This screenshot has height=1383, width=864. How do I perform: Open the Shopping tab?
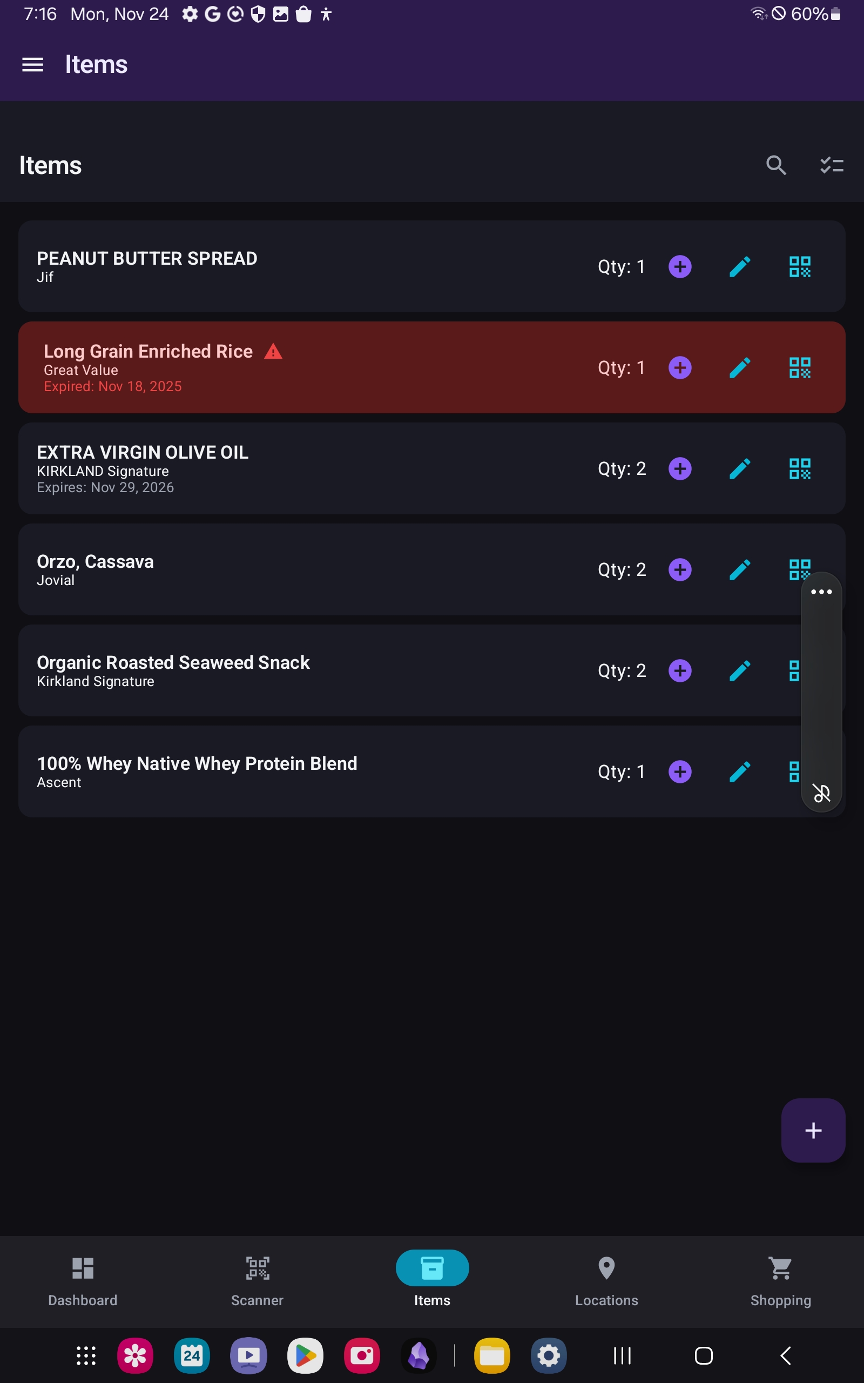point(781,1280)
